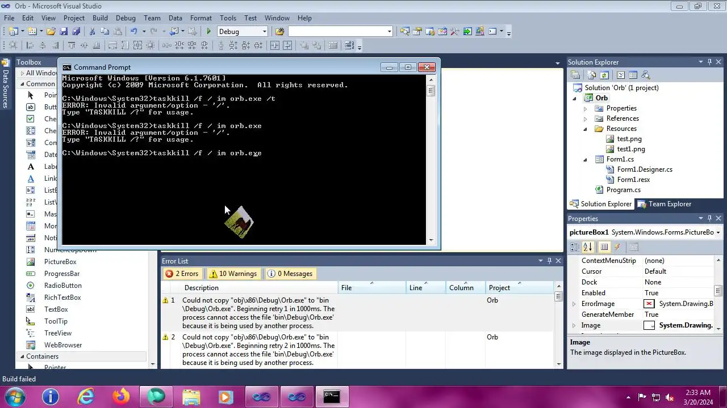Expand the Image property row
This screenshot has height=408, width=727.
click(x=574, y=325)
